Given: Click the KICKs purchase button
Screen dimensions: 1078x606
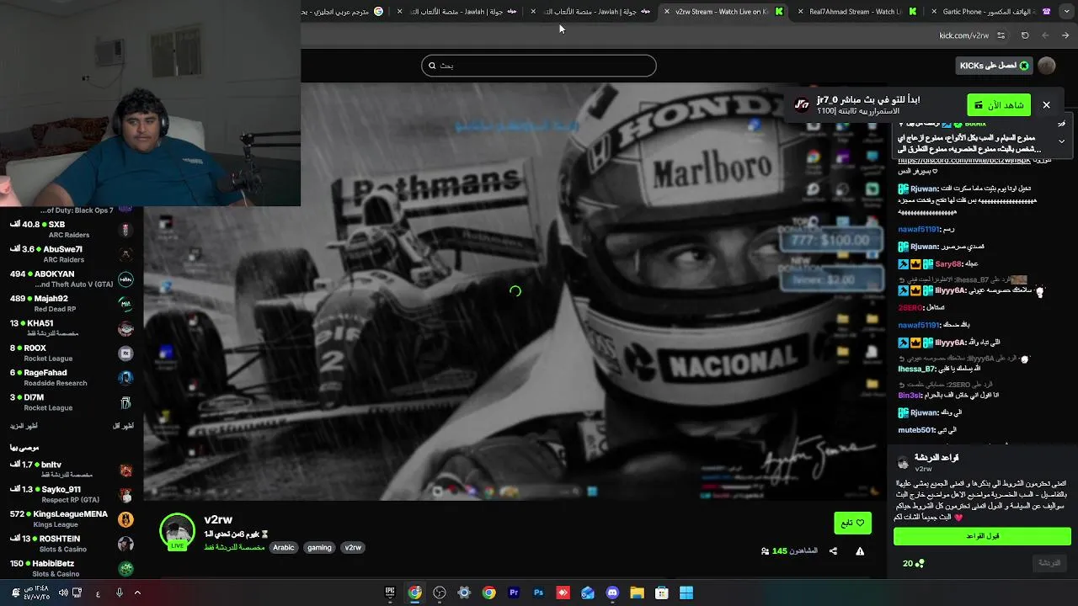Looking at the screenshot, I should coord(995,66).
